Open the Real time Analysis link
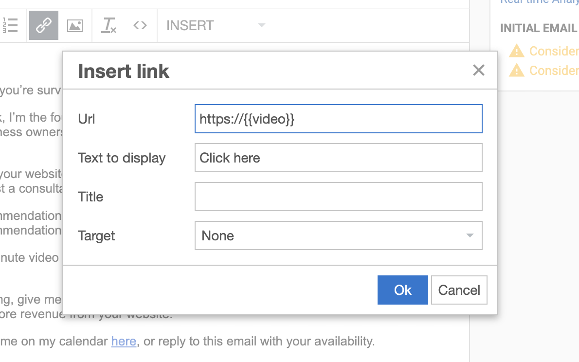579x362 pixels. pos(539,2)
